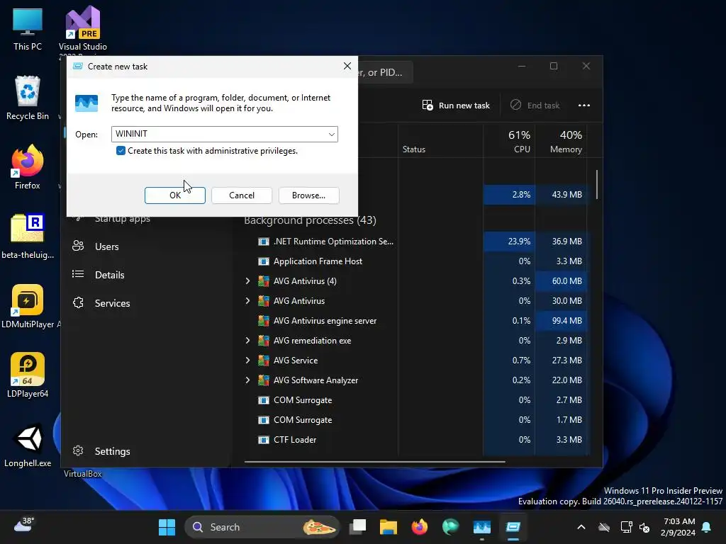
Task: Show hidden system tray icons
Action: (581, 527)
